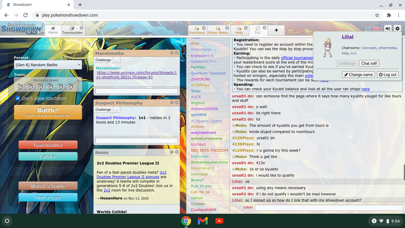Uncheck Don't allow spectators checkbox
Screen dimensions: 405x228
point(18,98)
